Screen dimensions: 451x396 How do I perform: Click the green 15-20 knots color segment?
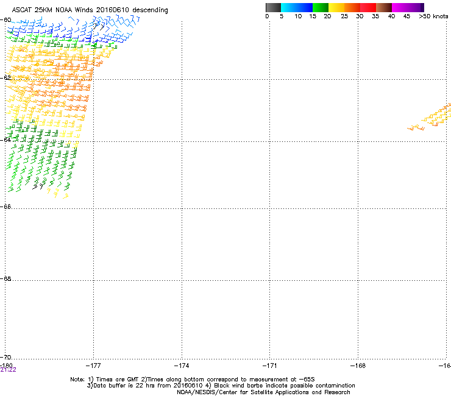321,7
